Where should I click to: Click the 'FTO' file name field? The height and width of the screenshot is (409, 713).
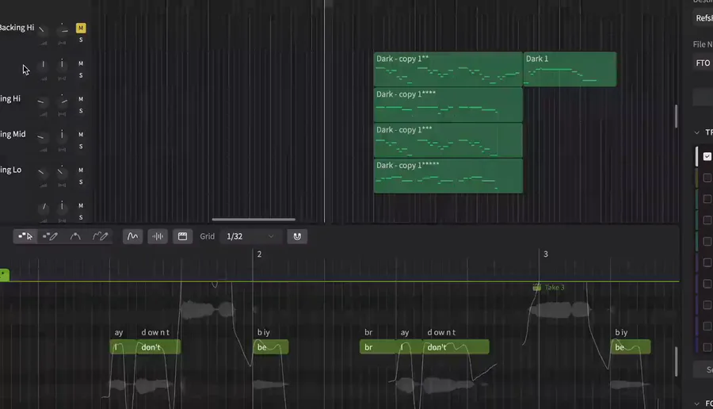(703, 63)
